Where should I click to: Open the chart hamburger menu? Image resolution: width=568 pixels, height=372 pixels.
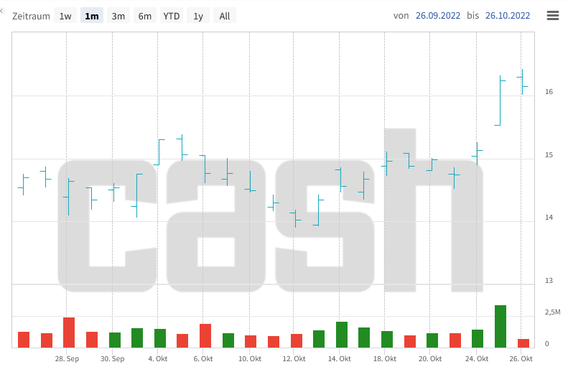(x=552, y=16)
